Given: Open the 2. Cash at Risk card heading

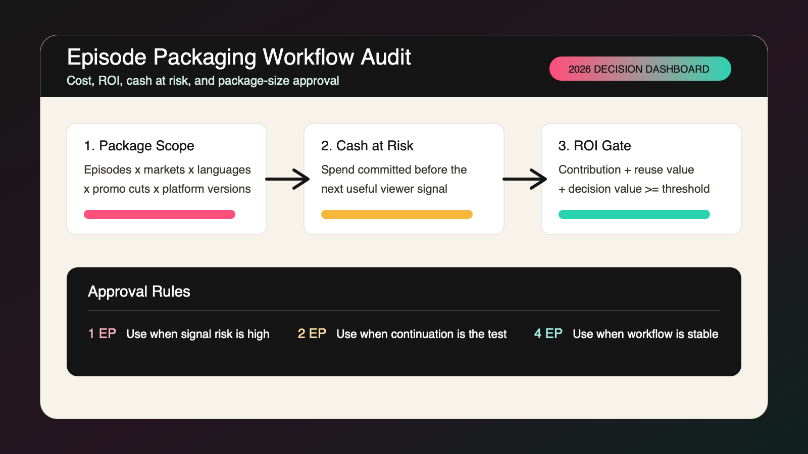Looking at the screenshot, I should pyautogui.click(x=367, y=146).
